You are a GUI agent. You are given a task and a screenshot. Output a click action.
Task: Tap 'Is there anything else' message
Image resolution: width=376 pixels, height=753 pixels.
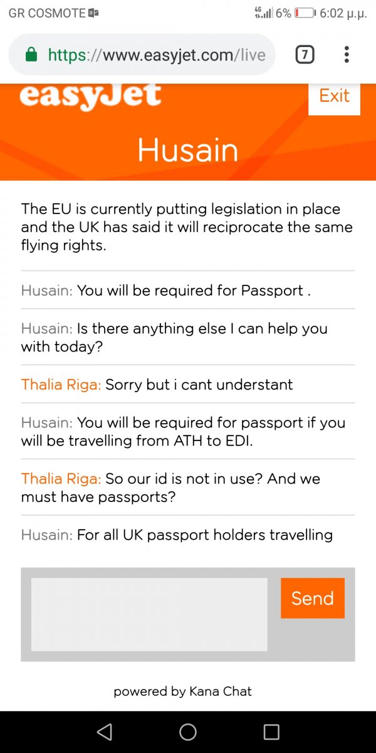tap(174, 337)
